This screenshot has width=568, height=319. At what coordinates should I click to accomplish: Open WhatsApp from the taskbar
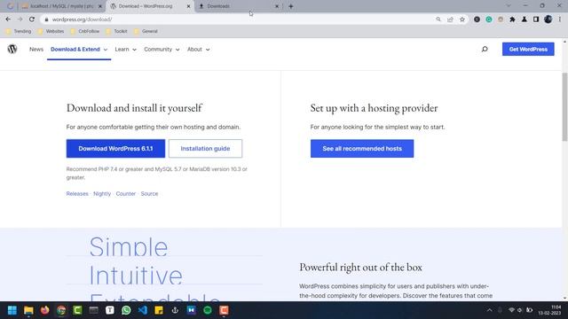tap(126, 310)
